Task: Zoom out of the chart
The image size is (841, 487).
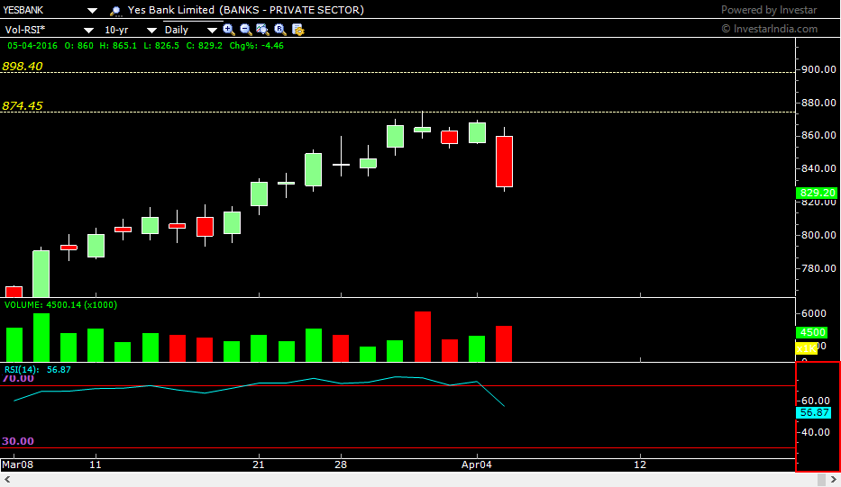Action: pos(246,30)
